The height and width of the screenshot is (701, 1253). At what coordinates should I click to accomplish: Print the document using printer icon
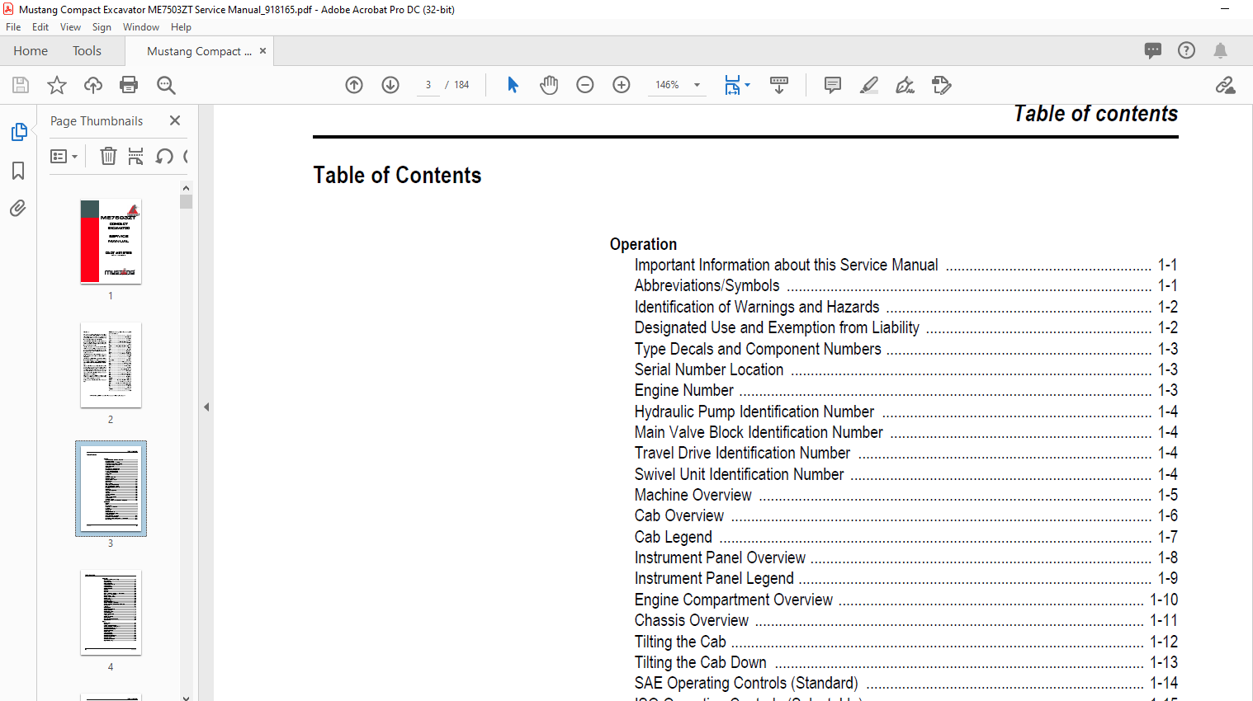point(129,85)
